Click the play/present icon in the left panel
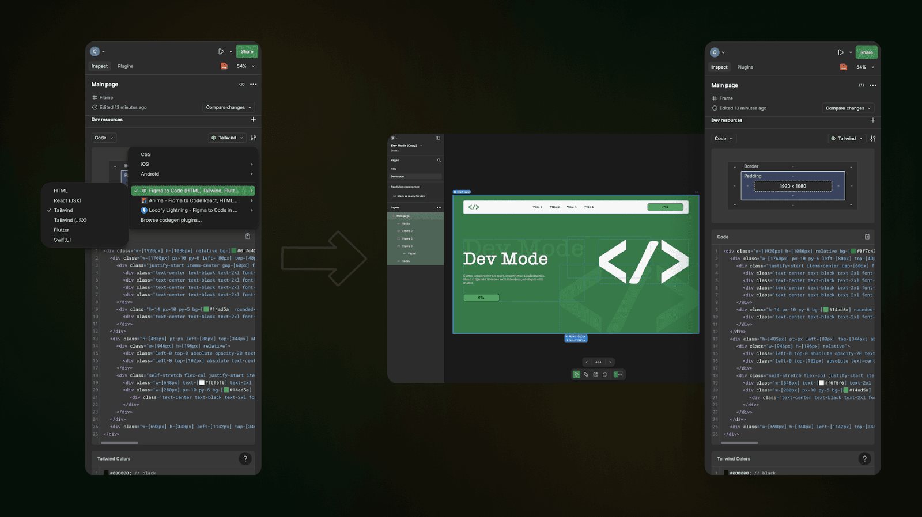The width and height of the screenshot is (922, 517). (x=221, y=51)
